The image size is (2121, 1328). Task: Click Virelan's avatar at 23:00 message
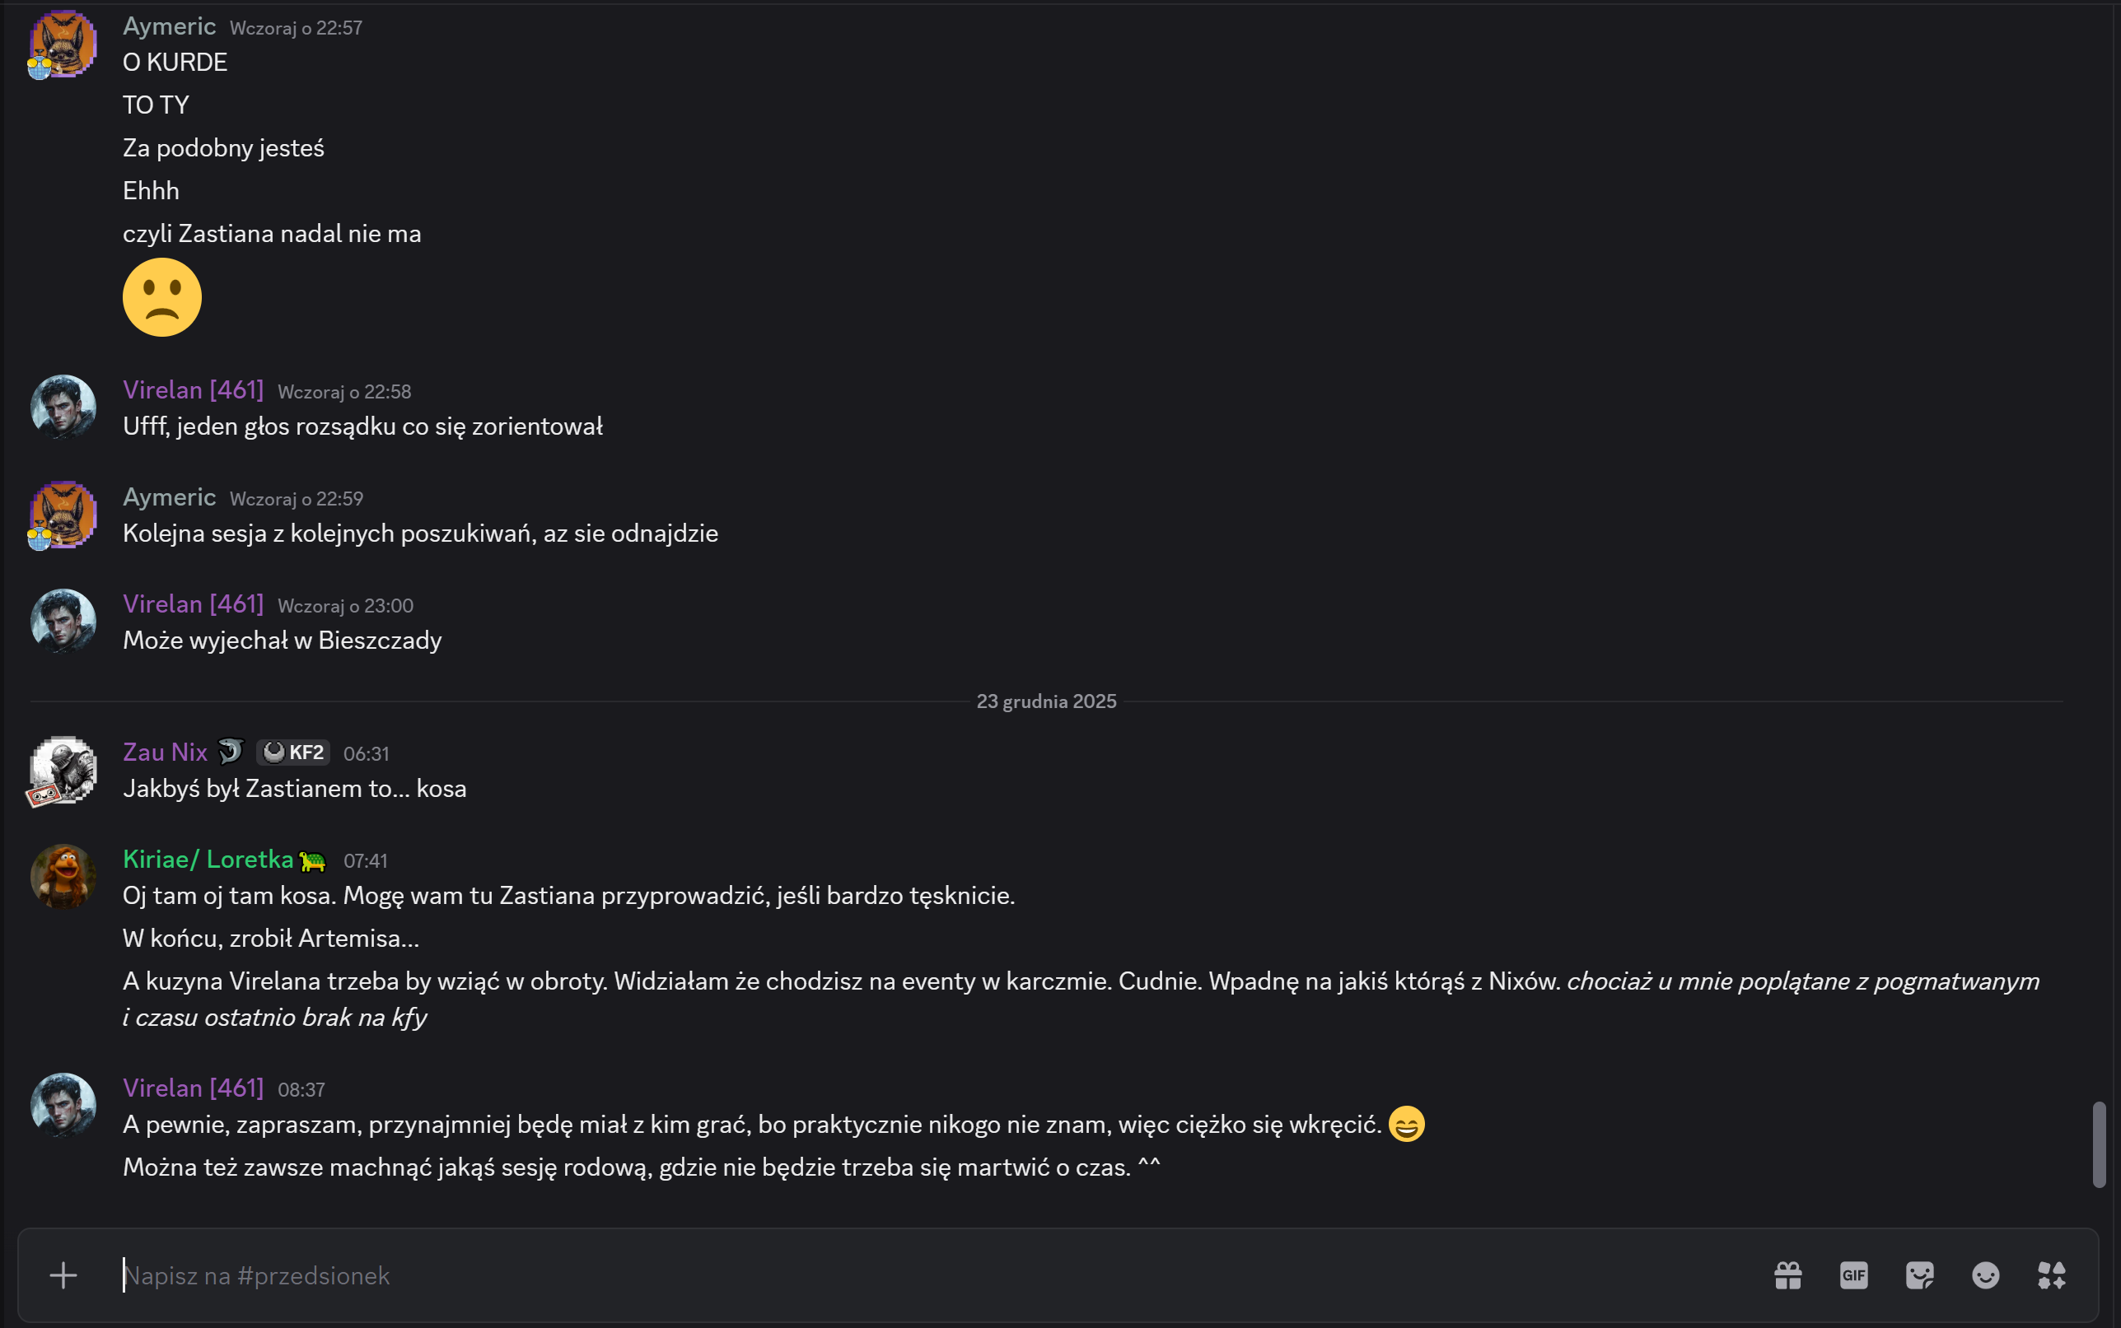point(63,622)
